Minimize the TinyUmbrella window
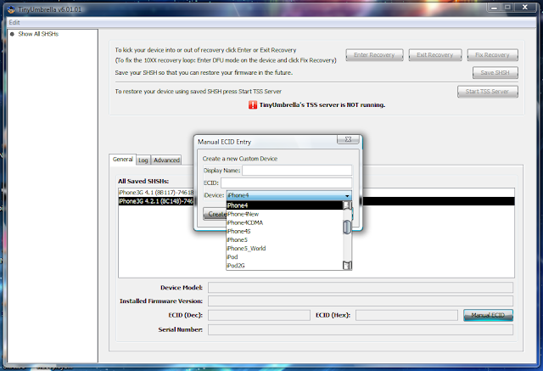543x371 pixels. pos(494,8)
